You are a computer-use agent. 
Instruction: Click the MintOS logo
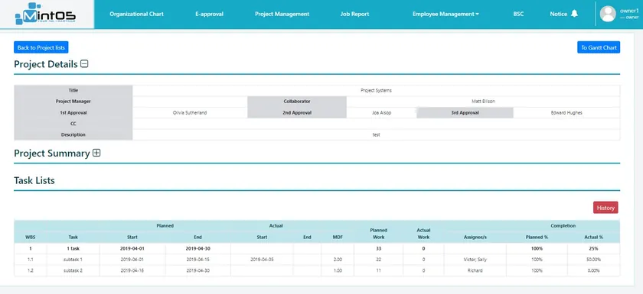(x=45, y=14)
